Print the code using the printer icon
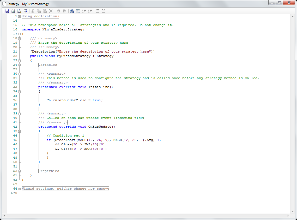The image size is (297, 220). coord(13,11)
